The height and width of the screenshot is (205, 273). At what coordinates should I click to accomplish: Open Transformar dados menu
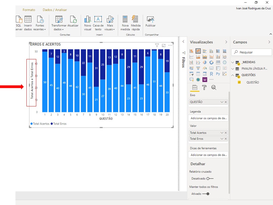[59, 23]
